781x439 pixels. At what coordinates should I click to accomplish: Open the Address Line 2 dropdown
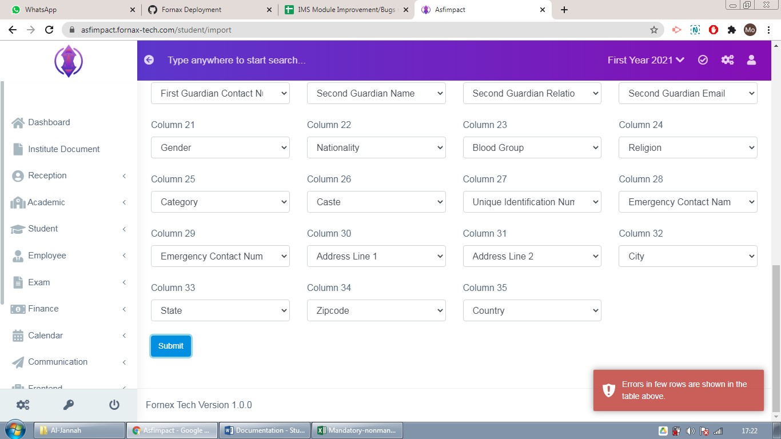532,256
